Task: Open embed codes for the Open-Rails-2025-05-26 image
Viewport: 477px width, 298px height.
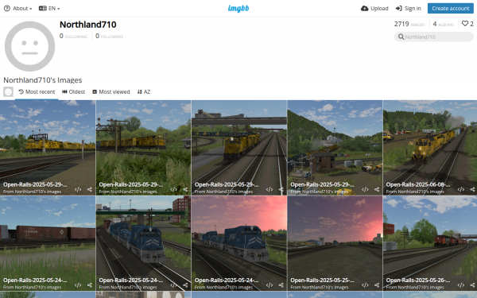Action: (x=460, y=285)
